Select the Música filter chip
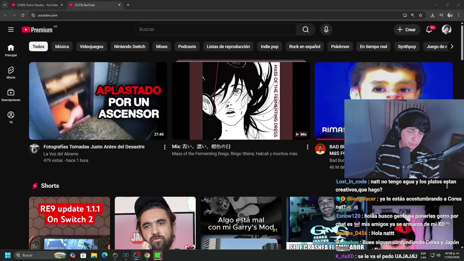 pyautogui.click(x=62, y=46)
